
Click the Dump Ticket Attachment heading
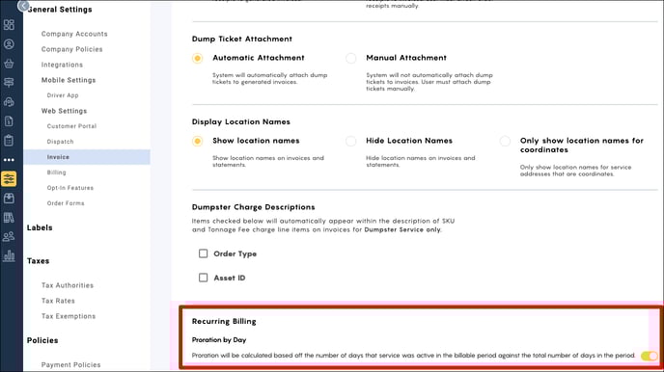(x=242, y=39)
